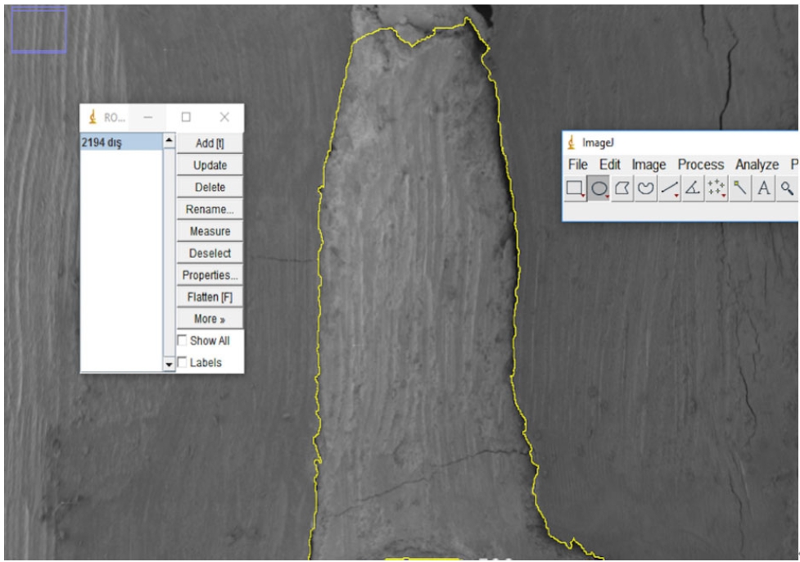Select the Text tool
This screenshot has width=800, height=562.
[763, 188]
